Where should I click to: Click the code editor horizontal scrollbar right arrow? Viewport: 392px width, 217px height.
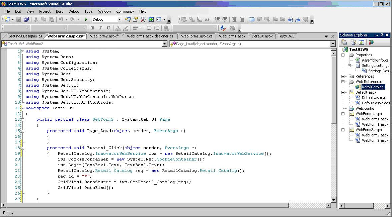(x=328, y=205)
